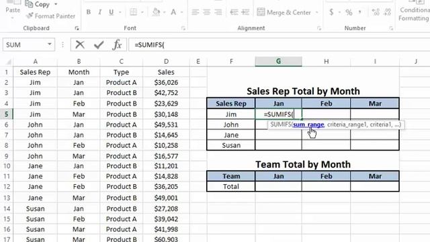This screenshot has width=430, height=242.
Task: Decrease indent
Action: 234,12
